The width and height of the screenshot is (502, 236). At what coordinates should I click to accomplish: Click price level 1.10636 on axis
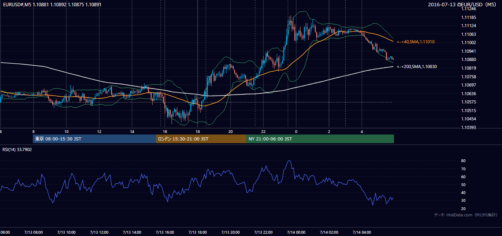pos(469,94)
